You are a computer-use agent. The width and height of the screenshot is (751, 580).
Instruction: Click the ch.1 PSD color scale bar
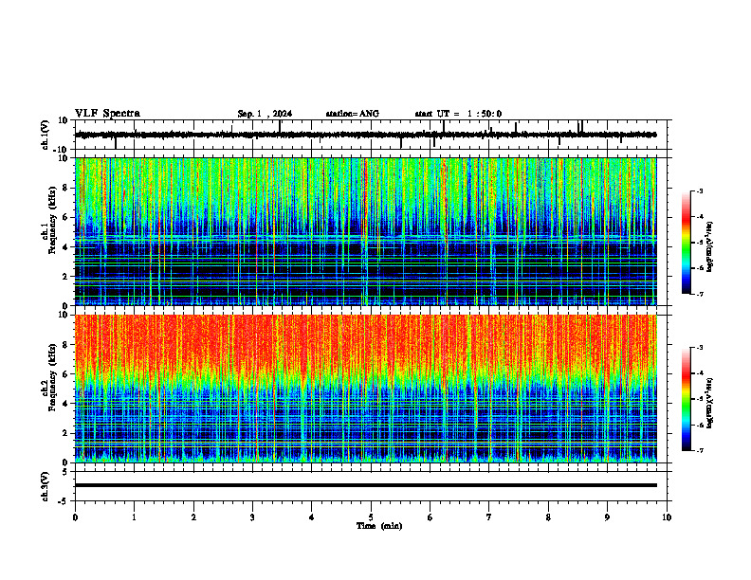[686, 243]
